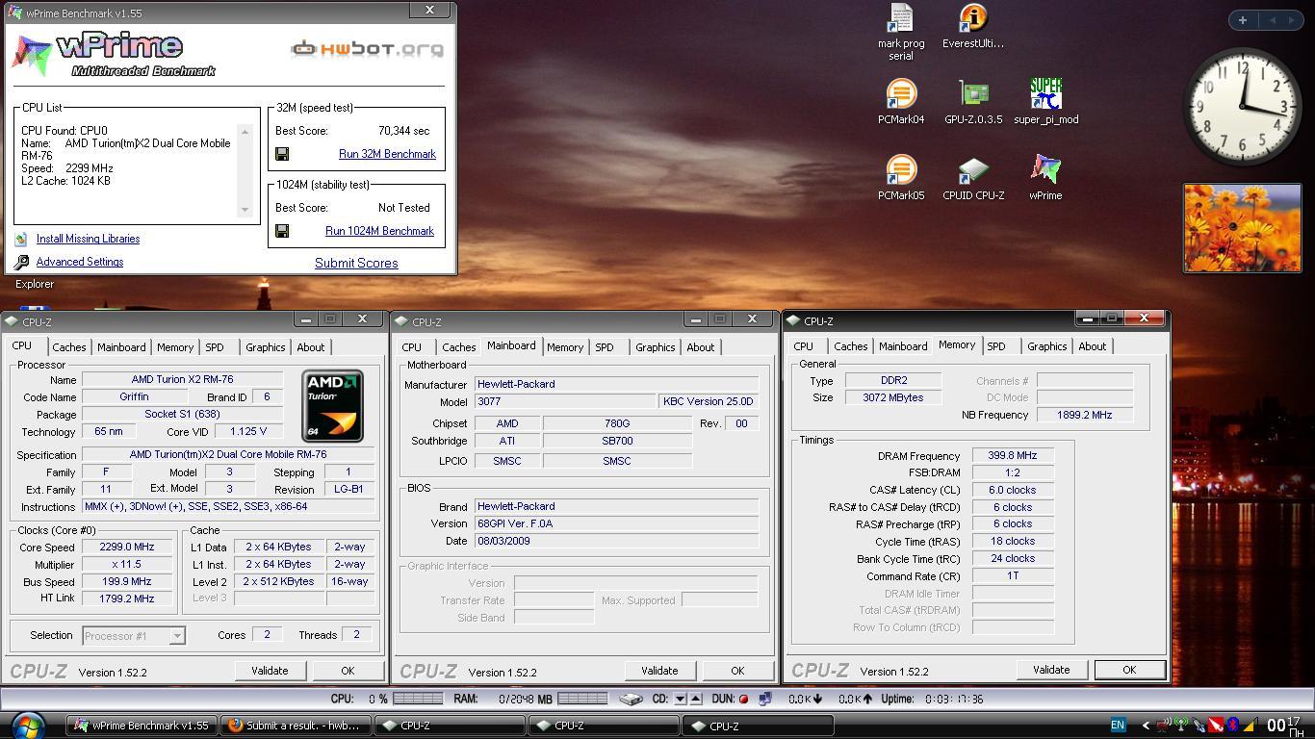Launch GPU-Z.0.3.5 desktop icon
Viewport: 1315px width, 739px height.
(x=973, y=102)
